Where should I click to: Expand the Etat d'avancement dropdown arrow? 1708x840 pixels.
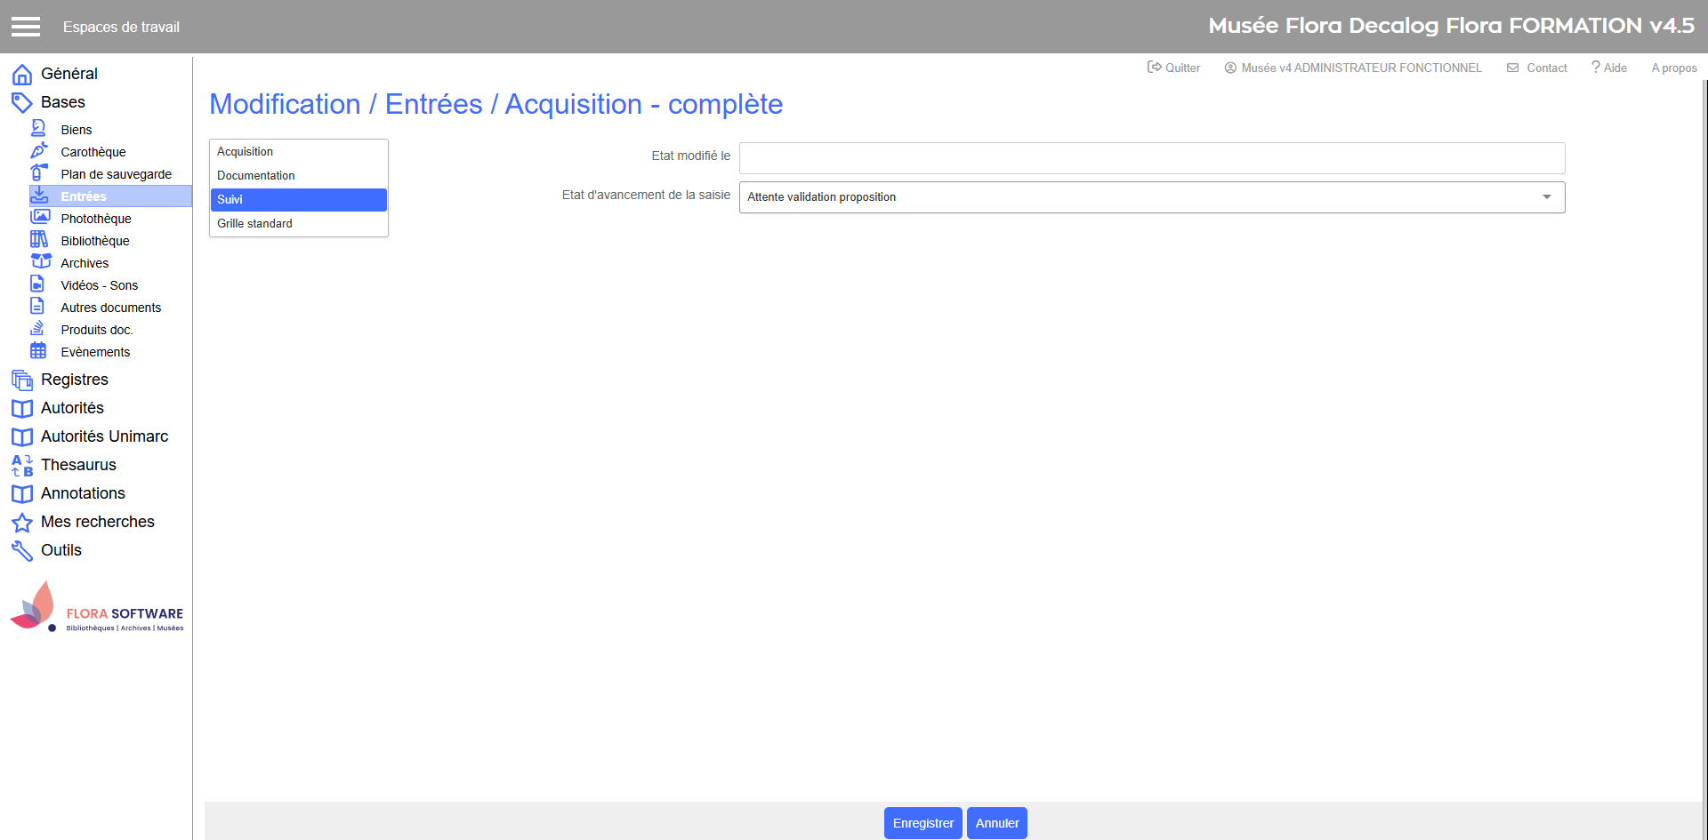click(x=1547, y=197)
